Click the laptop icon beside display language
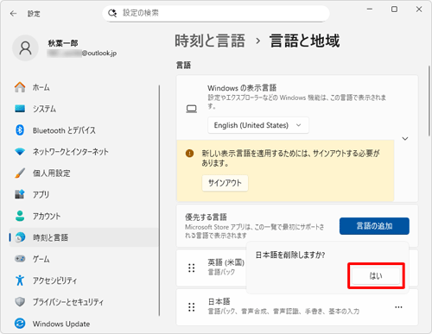Screen dimensions: 432x334 coord(192,109)
